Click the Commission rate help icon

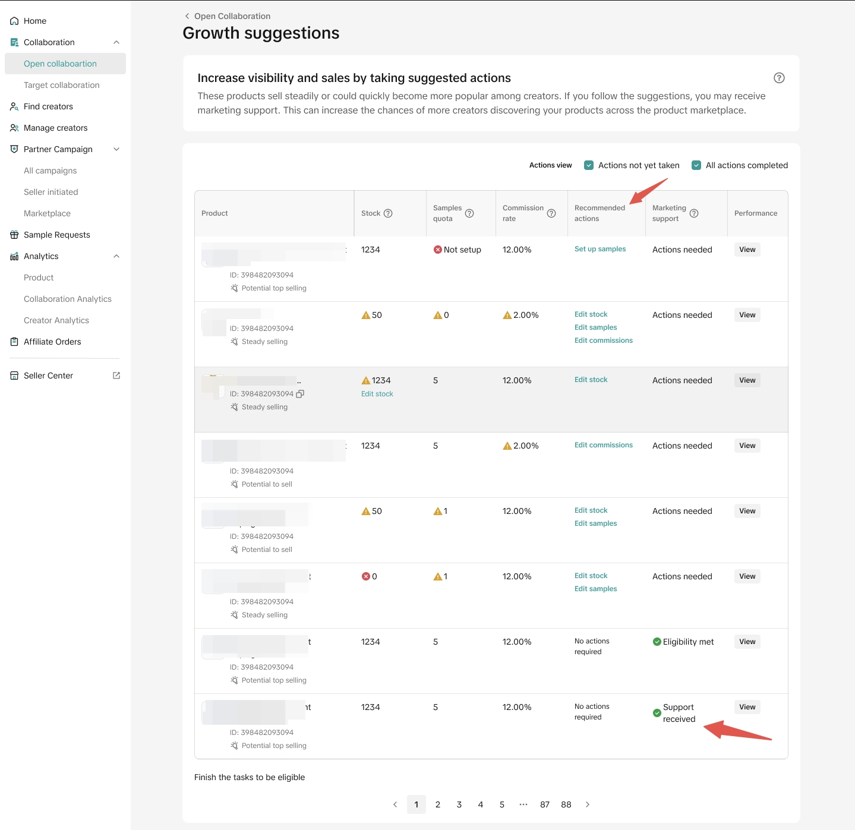click(x=551, y=213)
